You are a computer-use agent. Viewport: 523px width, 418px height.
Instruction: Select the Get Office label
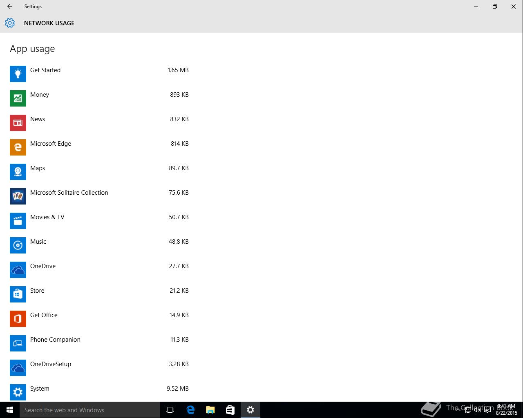coord(44,315)
